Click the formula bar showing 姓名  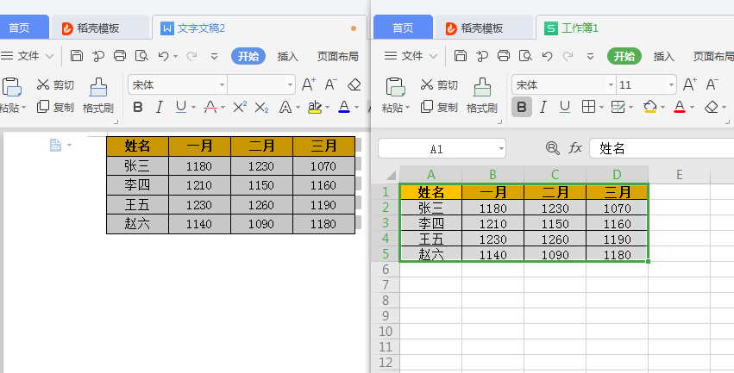click(x=660, y=148)
